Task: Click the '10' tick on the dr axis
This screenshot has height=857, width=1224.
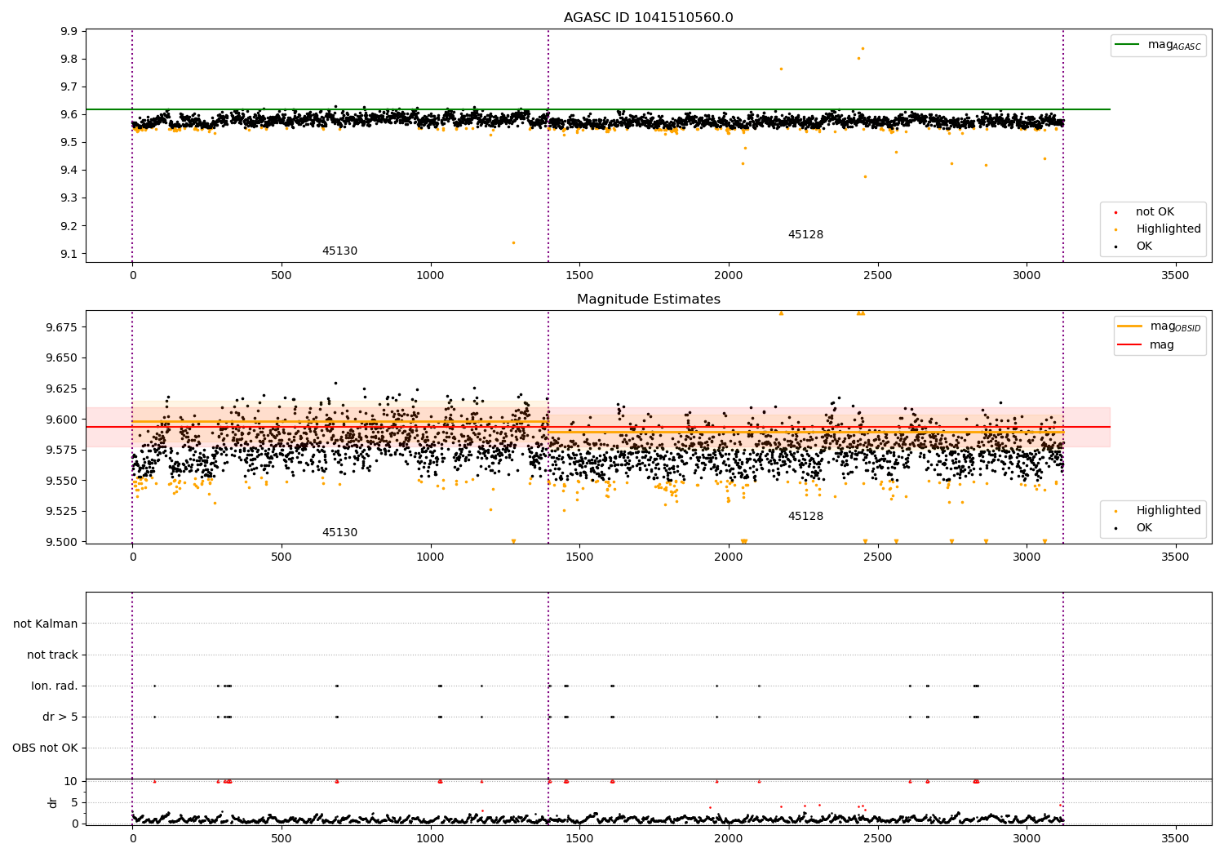Action: tap(71, 782)
